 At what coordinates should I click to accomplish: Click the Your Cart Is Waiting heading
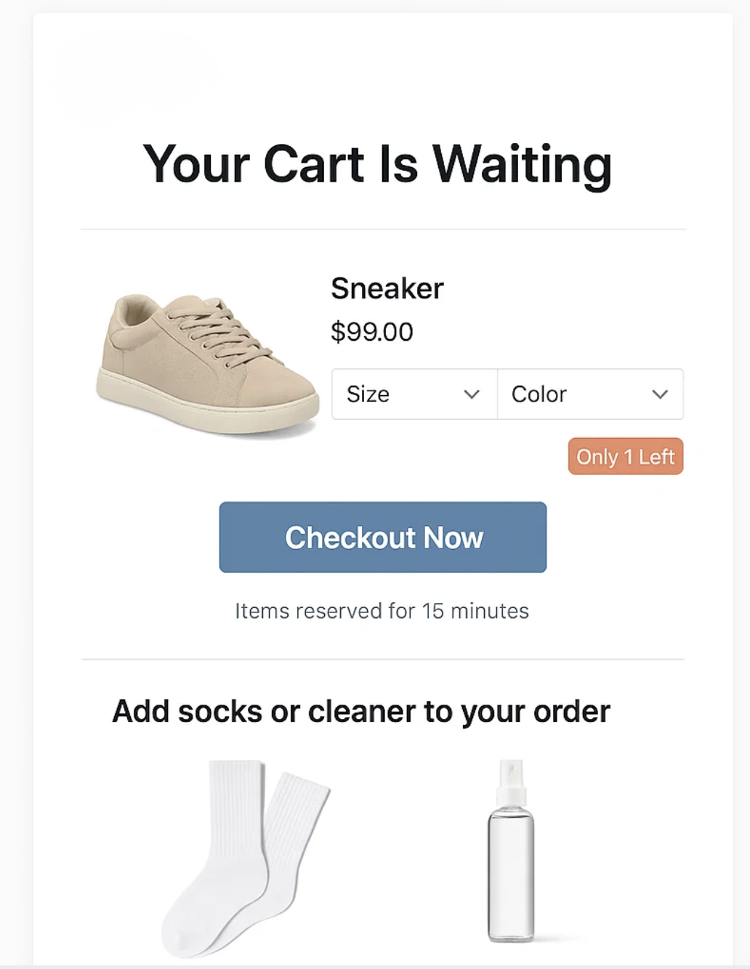[x=377, y=164]
